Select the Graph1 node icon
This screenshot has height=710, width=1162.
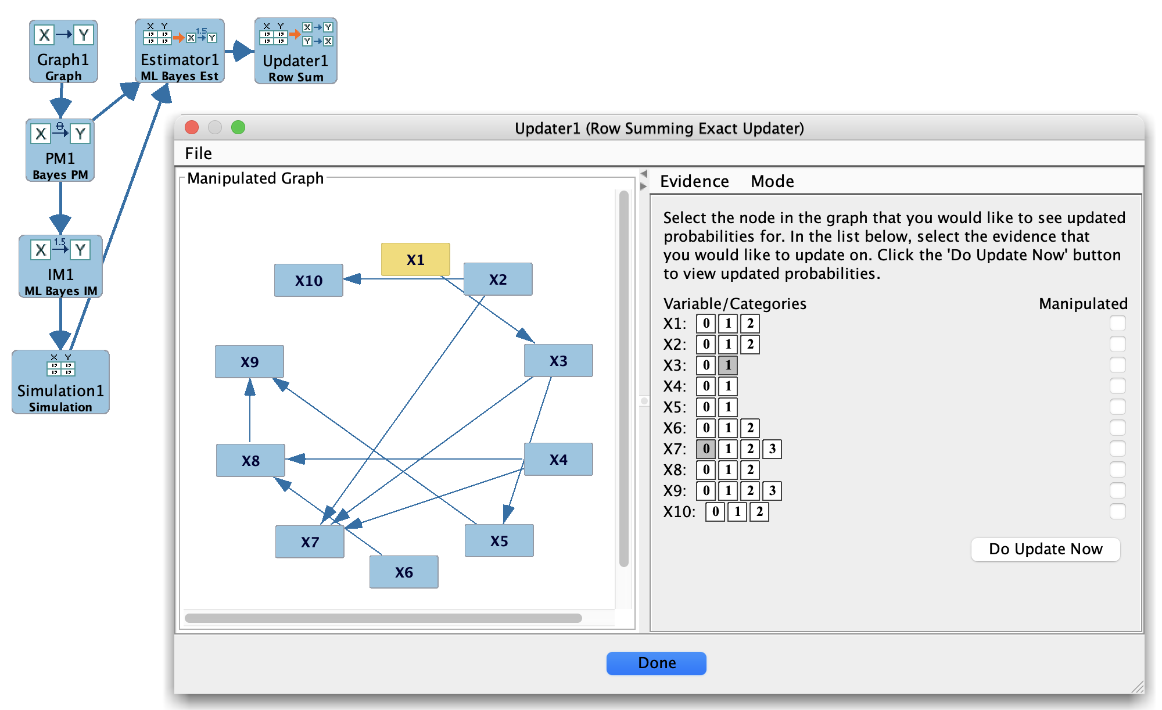63,51
